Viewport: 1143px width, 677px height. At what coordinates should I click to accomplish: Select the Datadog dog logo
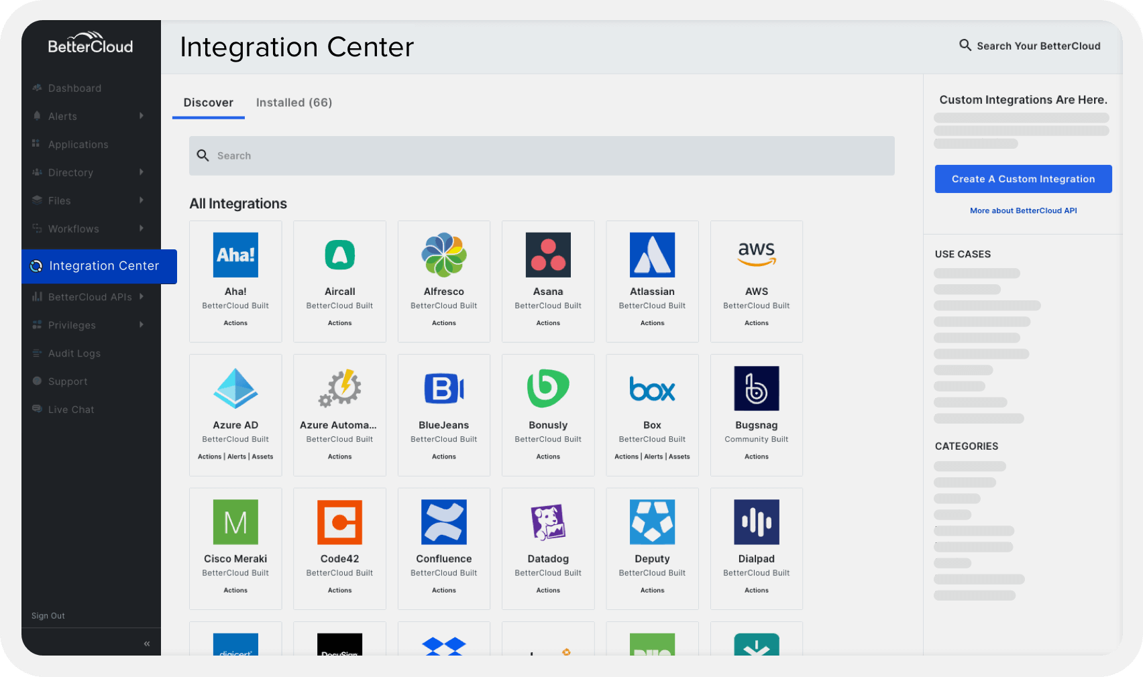548,521
